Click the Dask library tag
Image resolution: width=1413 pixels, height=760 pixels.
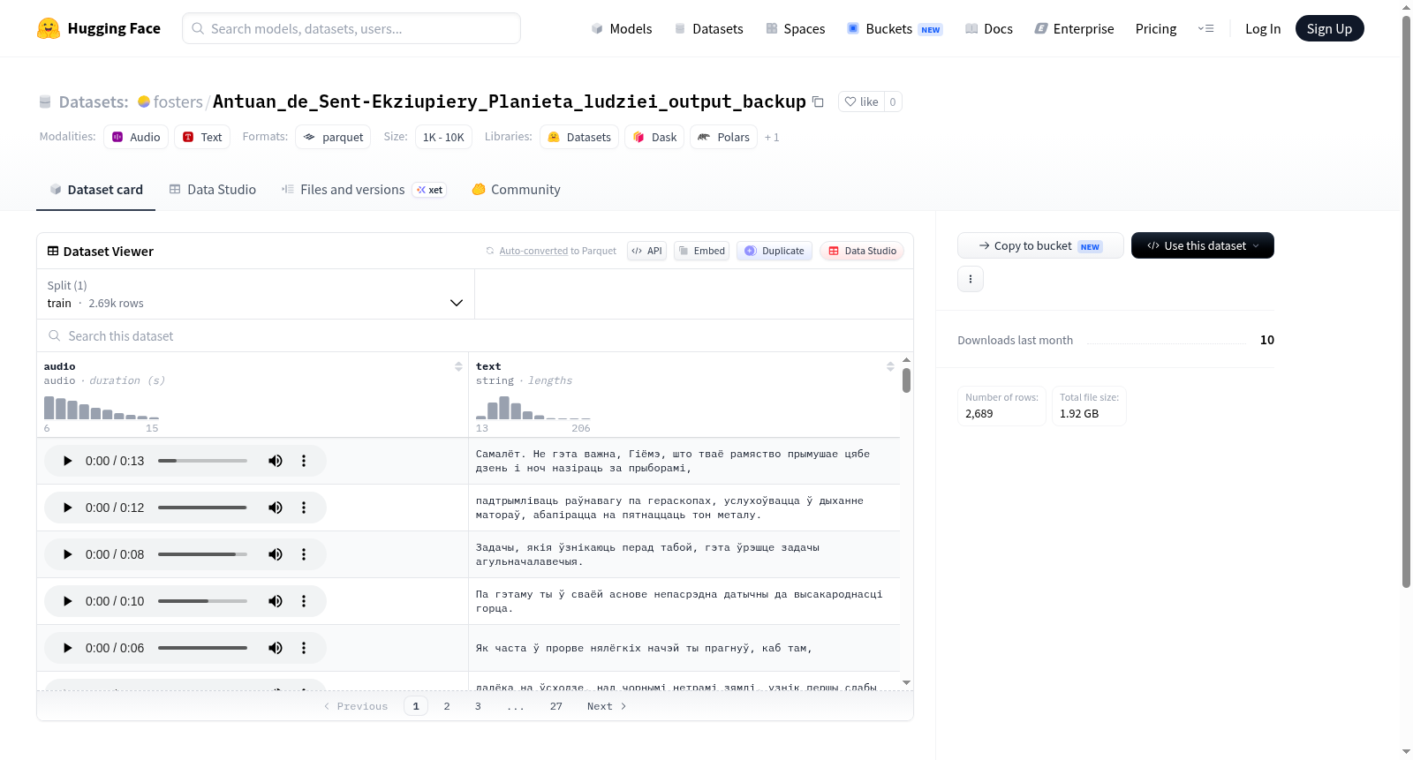click(654, 137)
